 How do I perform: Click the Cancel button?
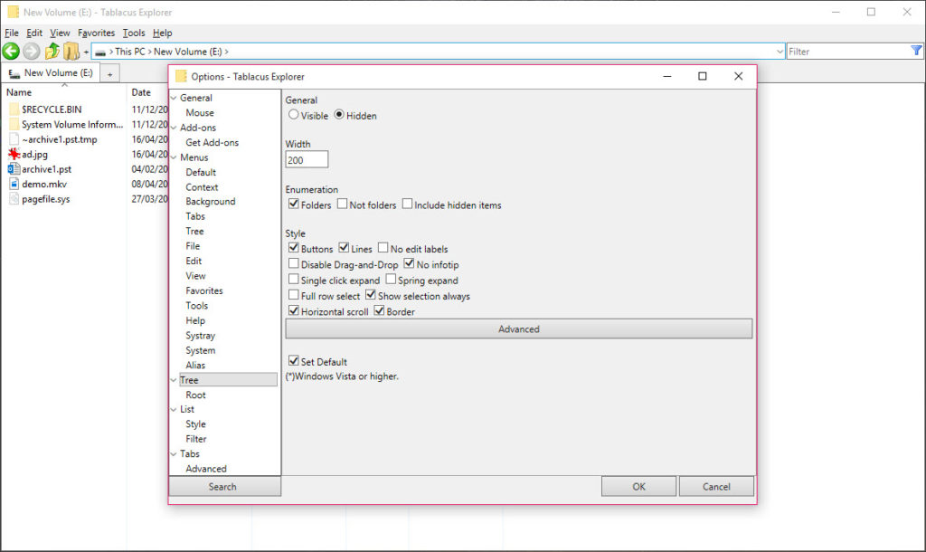[716, 487]
